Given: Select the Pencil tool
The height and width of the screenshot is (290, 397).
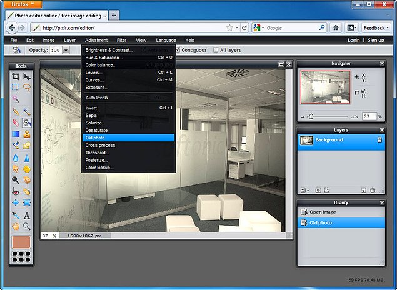Looking at the screenshot, I should [16, 111].
